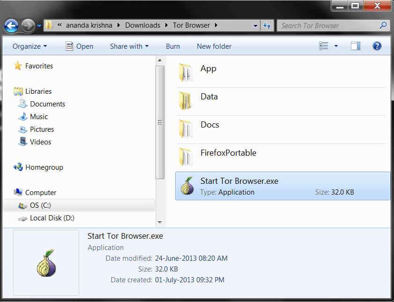Viewport: 394px width, 302px height.
Task: Click the Computer monitor icon
Action: [18, 192]
